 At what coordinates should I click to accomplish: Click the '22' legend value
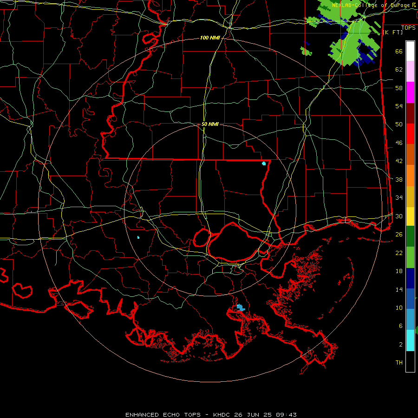point(399,253)
